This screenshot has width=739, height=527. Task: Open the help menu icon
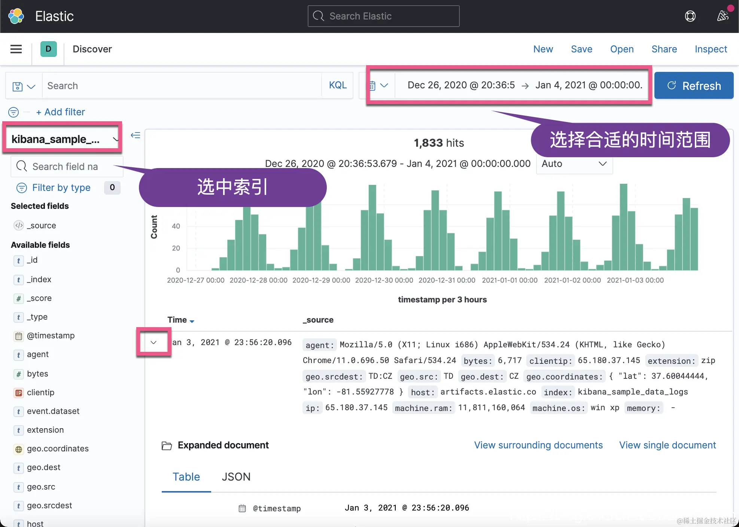[x=690, y=16]
